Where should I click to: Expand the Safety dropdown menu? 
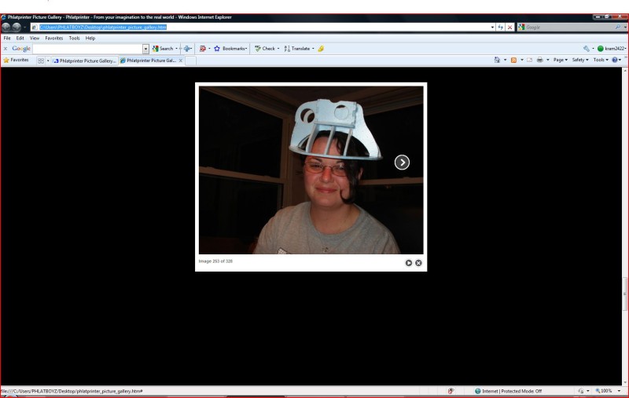coord(580,60)
